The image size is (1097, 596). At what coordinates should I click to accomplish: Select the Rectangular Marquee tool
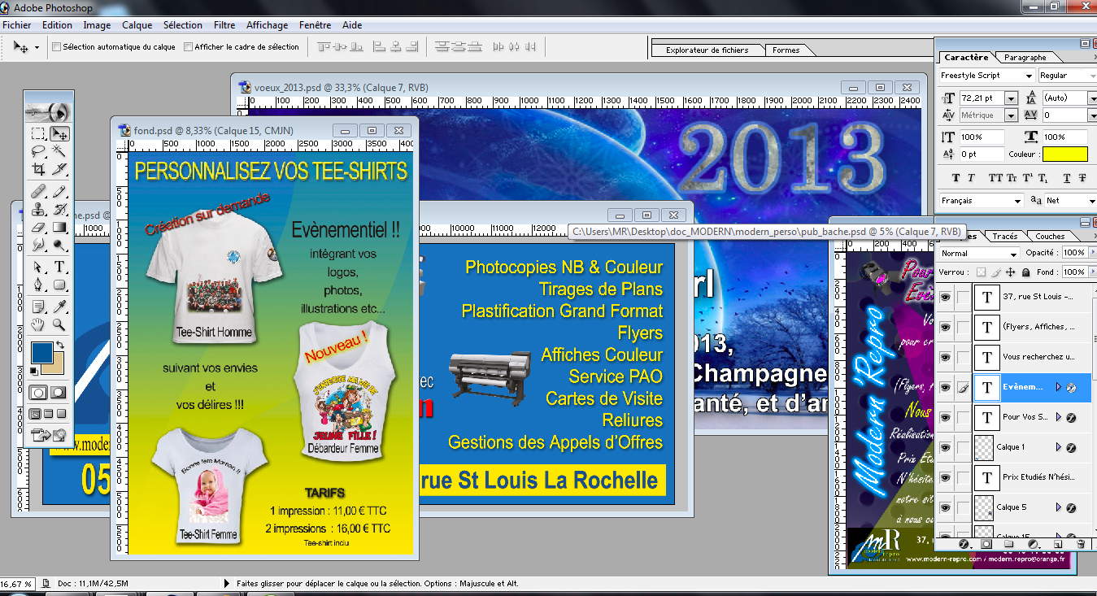point(38,133)
